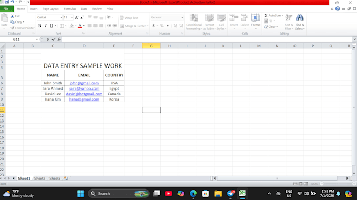Switch to Sheet3 tab
Screen dimensions: 357x200
[x=55, y=179]
